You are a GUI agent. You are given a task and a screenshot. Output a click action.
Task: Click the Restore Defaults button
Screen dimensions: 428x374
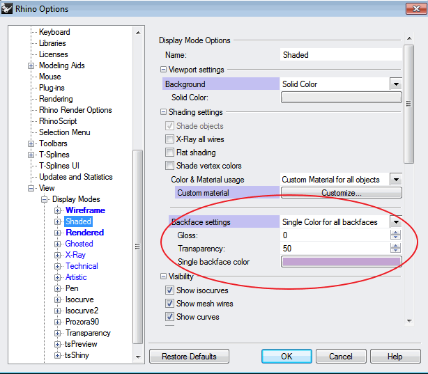(x=189, y=357)
